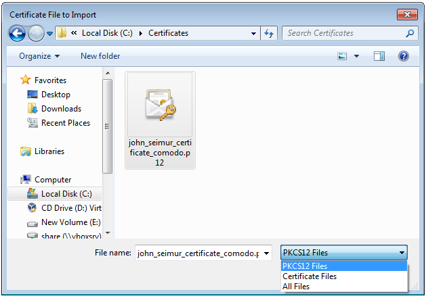The height and width of the screenshot is (296, 426).
Task: Collapse the file type combo box showing PKCS12 Files
Action: (344, 253)
